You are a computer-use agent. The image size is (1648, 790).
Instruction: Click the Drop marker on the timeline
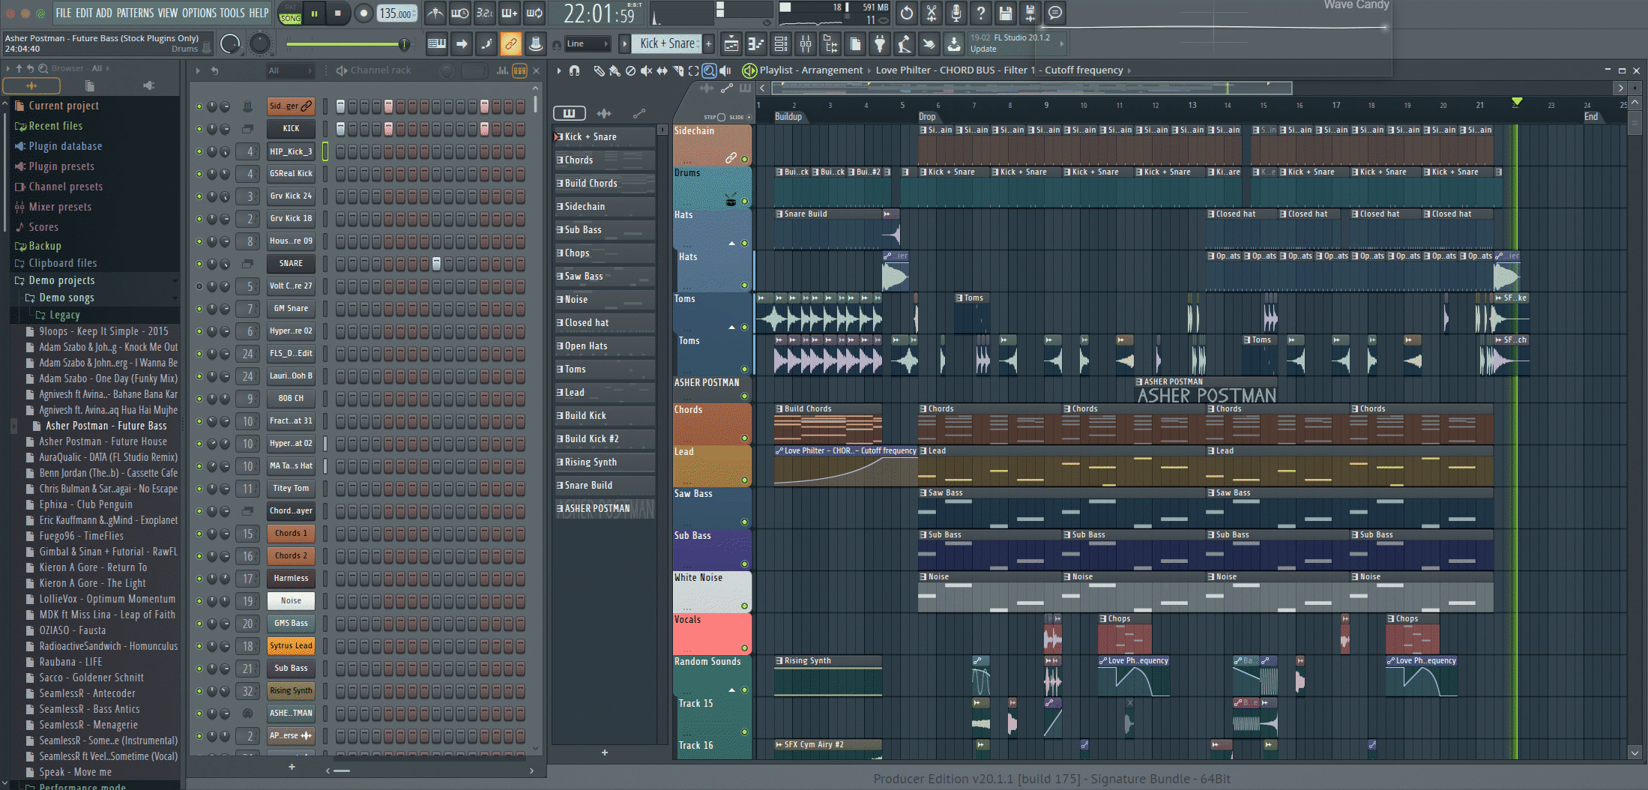point(927,117)
